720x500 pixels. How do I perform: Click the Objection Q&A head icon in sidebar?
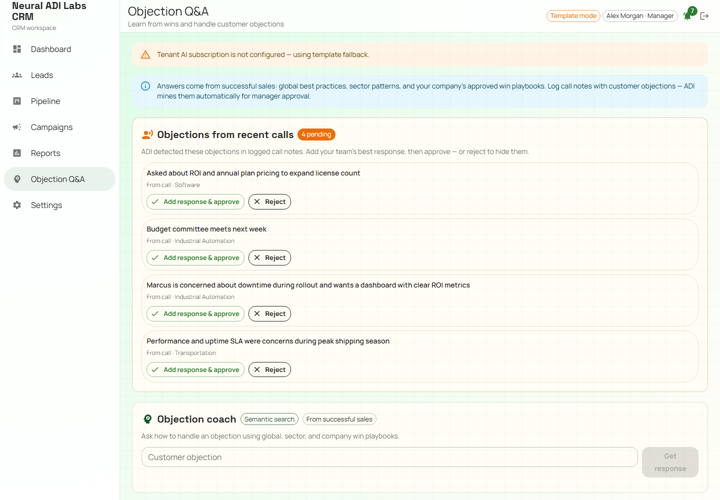[17, 179]
